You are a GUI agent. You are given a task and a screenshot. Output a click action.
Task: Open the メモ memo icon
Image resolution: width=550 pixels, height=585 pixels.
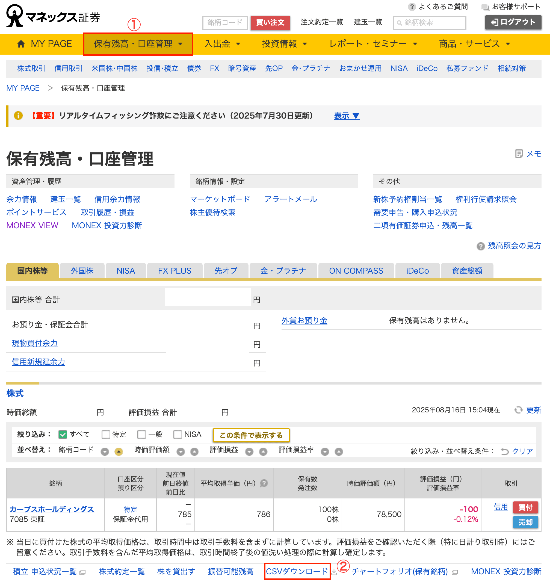click(519, 154)
